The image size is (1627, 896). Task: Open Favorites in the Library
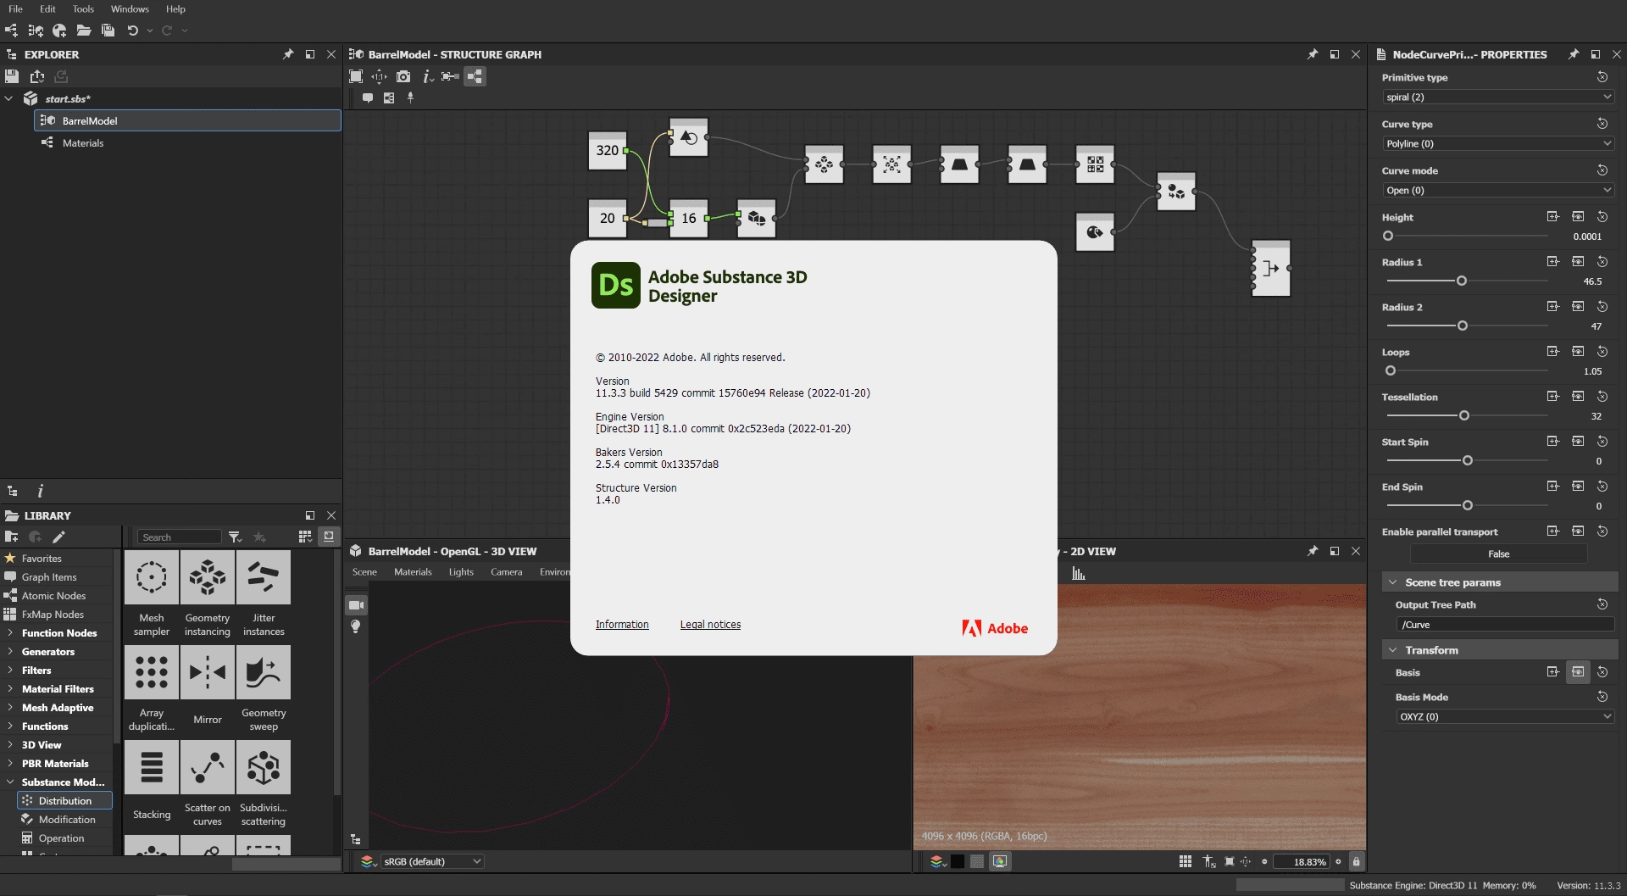click(42, 559)
